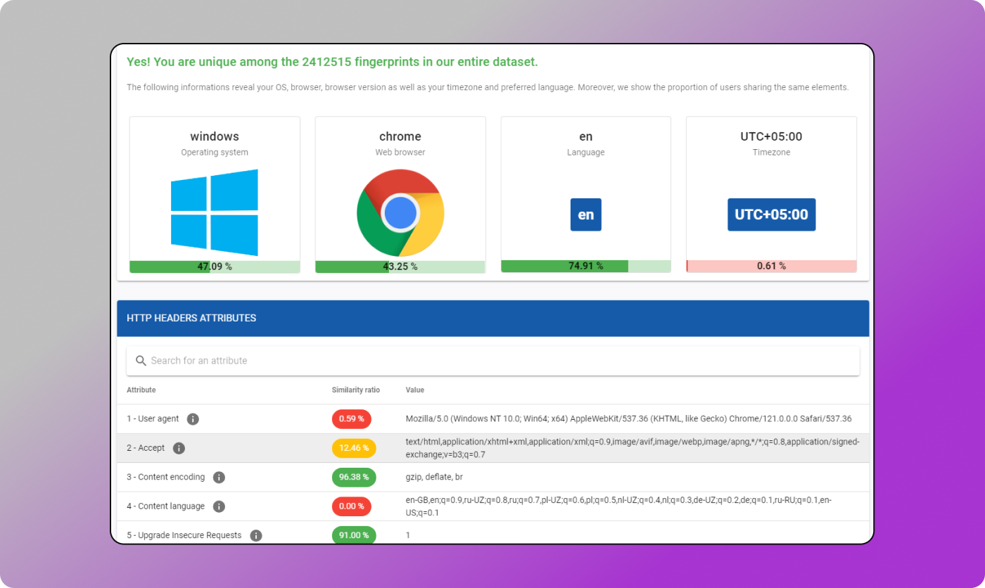Click info icon for Upgrade Insecure Requests
The height and width of the screenshot is (588, 985).
pos(256,535)
